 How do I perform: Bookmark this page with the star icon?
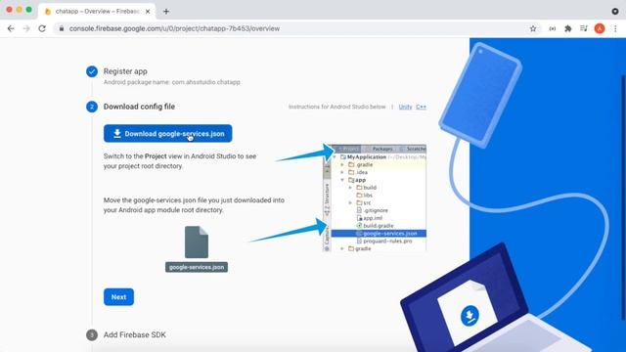tap(533, 28)
